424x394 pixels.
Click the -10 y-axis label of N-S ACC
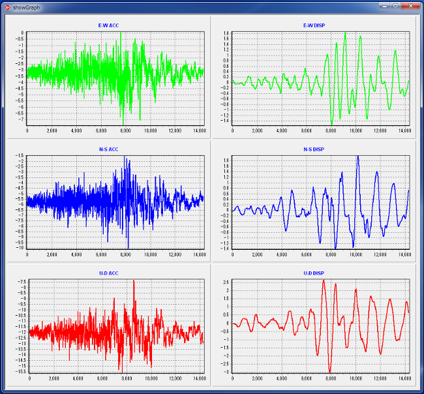(x=20, y=248)
